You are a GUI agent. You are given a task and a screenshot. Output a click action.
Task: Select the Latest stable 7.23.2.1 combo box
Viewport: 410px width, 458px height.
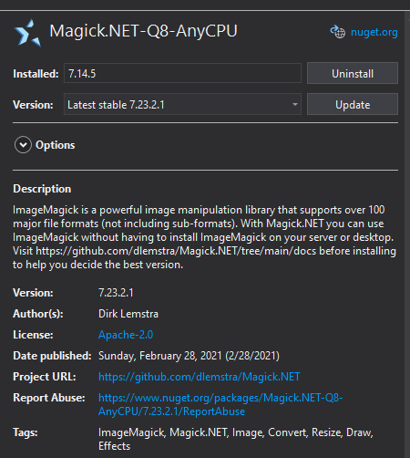pyautogui.click(x=182, y=104)
